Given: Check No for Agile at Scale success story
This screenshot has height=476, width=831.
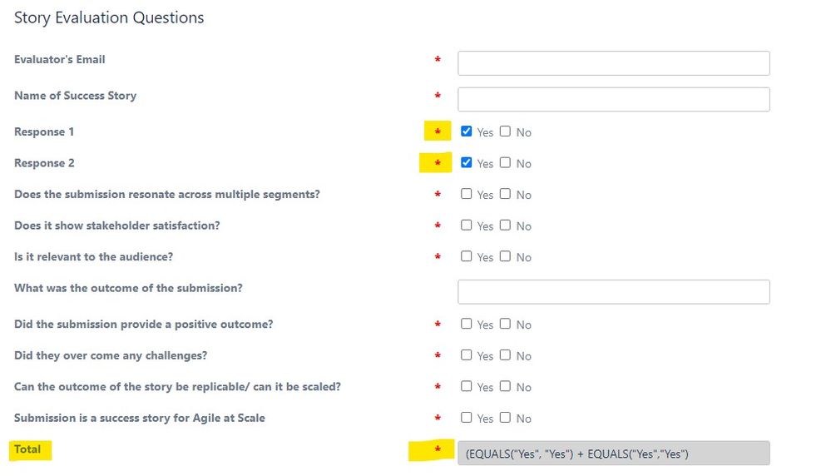Looking at the screenshot, I should (505, 417).
